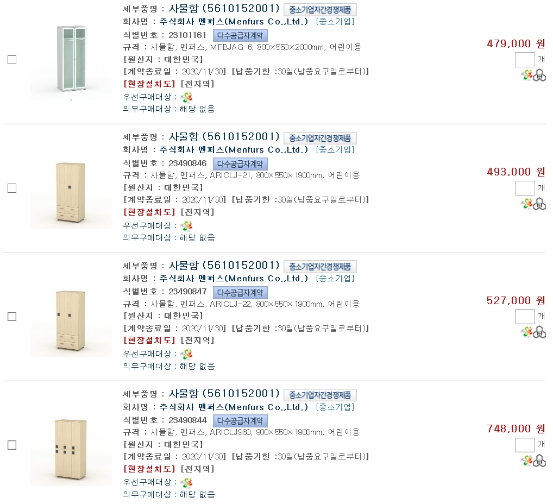Focus quantity input for the 748,000 원 item
Viewport: 553px width, 504px height.
pos(525,445)
